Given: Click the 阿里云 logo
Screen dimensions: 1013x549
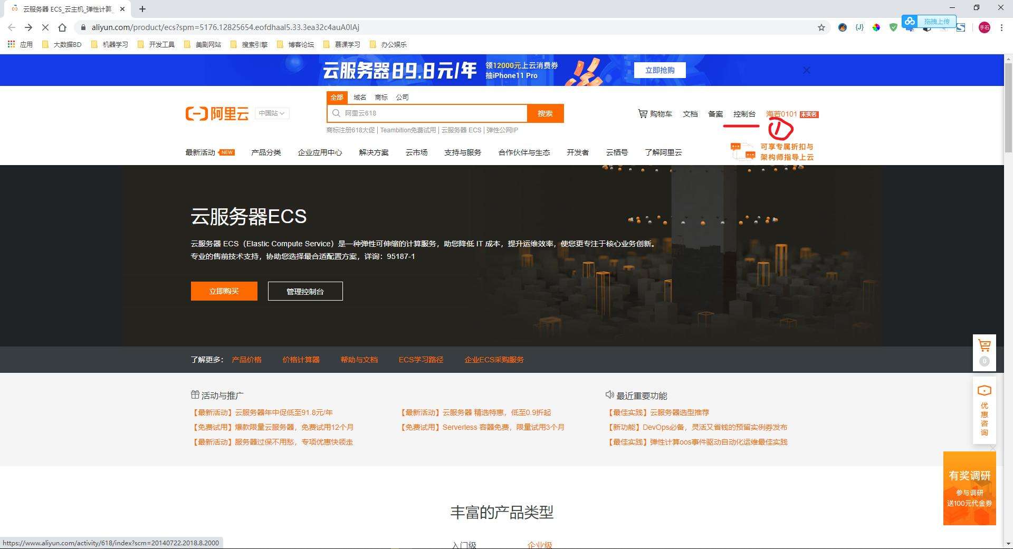Looking at the screenshot, I should 217,113.
